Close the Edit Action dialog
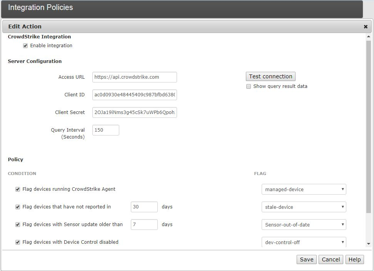374x271 pixels. [366, 27]
